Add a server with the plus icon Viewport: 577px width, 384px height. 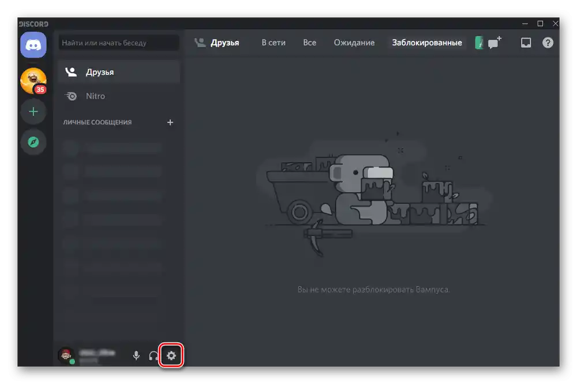[x=33, y=111]
